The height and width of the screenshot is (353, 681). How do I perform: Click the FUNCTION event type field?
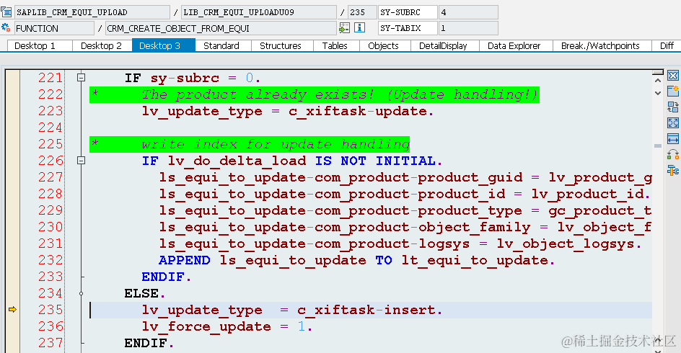click(x=54, y=28)
